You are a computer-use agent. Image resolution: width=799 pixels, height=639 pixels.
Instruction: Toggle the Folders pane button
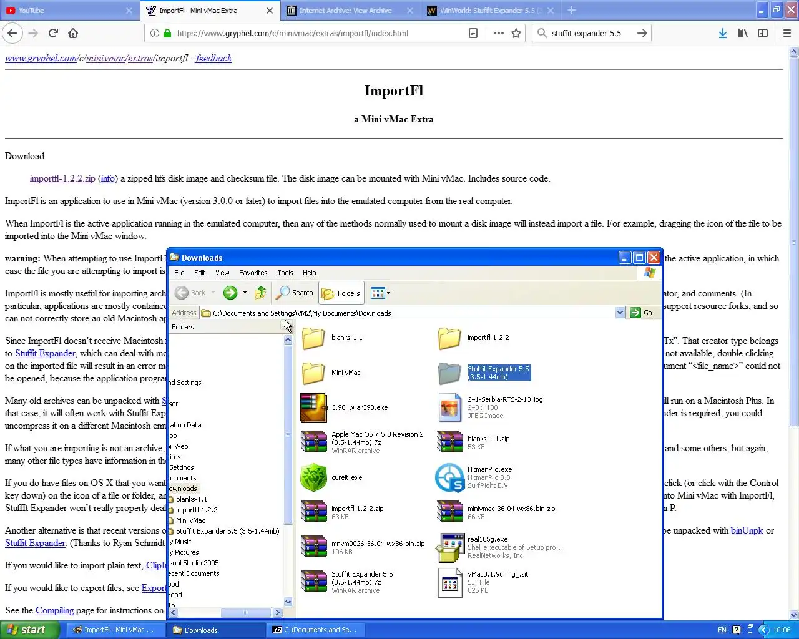[x=341, y=293]
